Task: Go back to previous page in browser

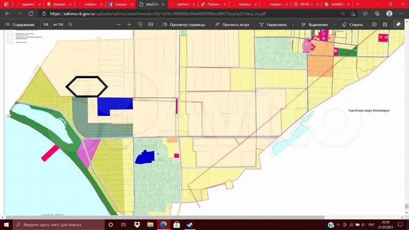Action: 7,14
